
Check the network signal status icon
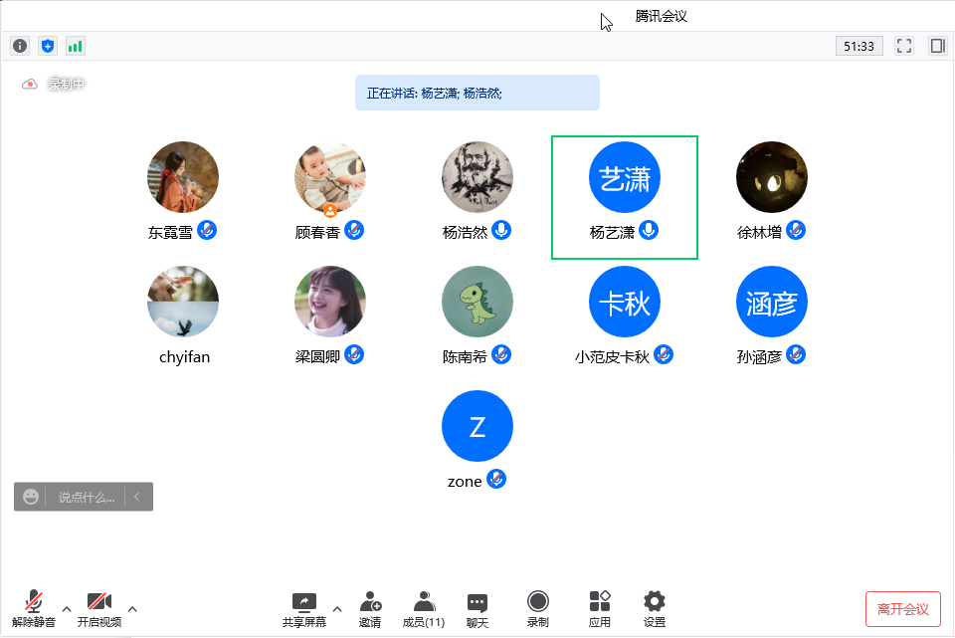[x=76, y=46]
